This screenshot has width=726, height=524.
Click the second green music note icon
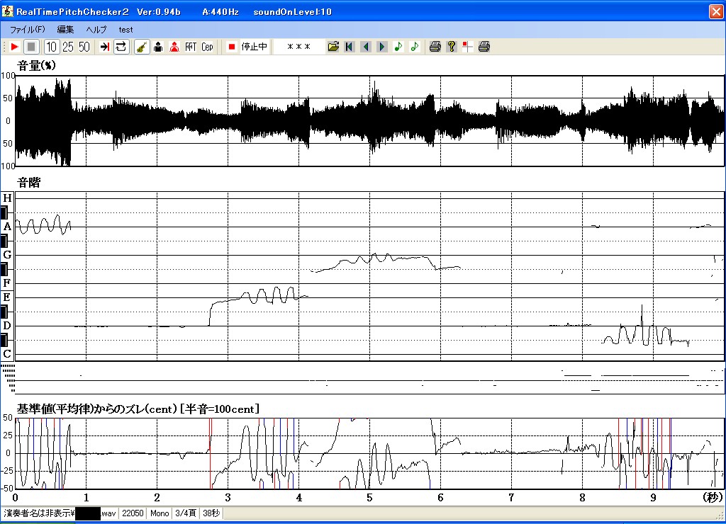click(x=414, y=47)
